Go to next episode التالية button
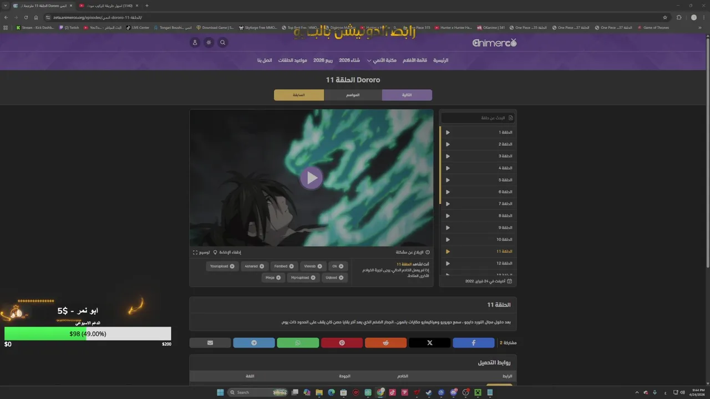 coord(407,95)
